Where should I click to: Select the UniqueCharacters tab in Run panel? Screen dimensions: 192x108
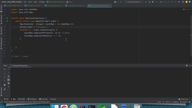pos(20,65)
